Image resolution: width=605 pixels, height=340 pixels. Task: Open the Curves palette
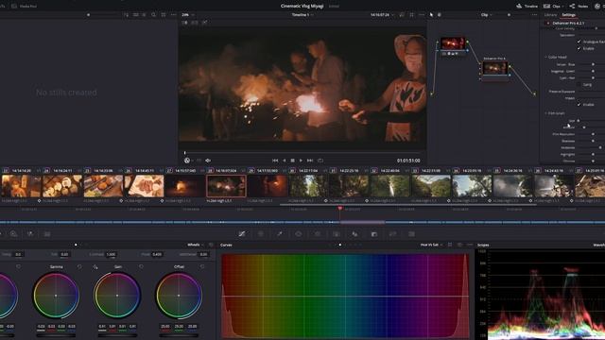[242, 234]
